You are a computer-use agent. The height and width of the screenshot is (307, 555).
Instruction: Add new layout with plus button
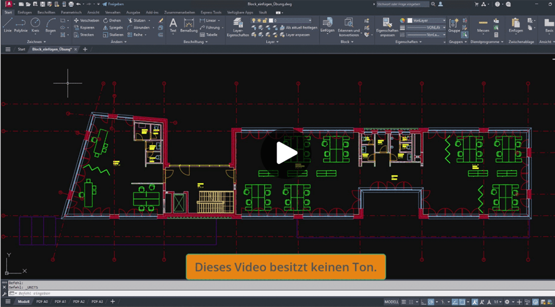point(113,302)
